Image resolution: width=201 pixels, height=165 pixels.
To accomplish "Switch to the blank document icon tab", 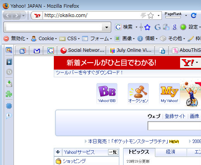I will 162,50.
